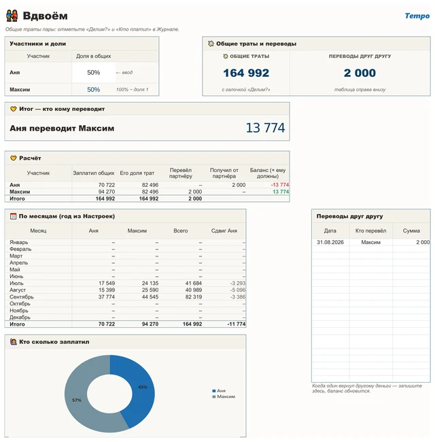The width and height of the screenshot is (435, 442).
Task: Select August shift value -5 096
Action: click(237, 290)
